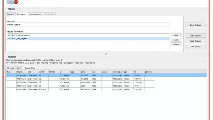Select the Tabular Data tab
213x120 pixels.
point(30,68)
